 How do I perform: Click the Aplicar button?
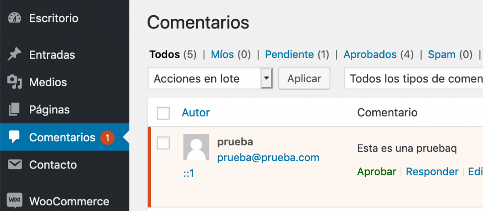tap(304, 79)
